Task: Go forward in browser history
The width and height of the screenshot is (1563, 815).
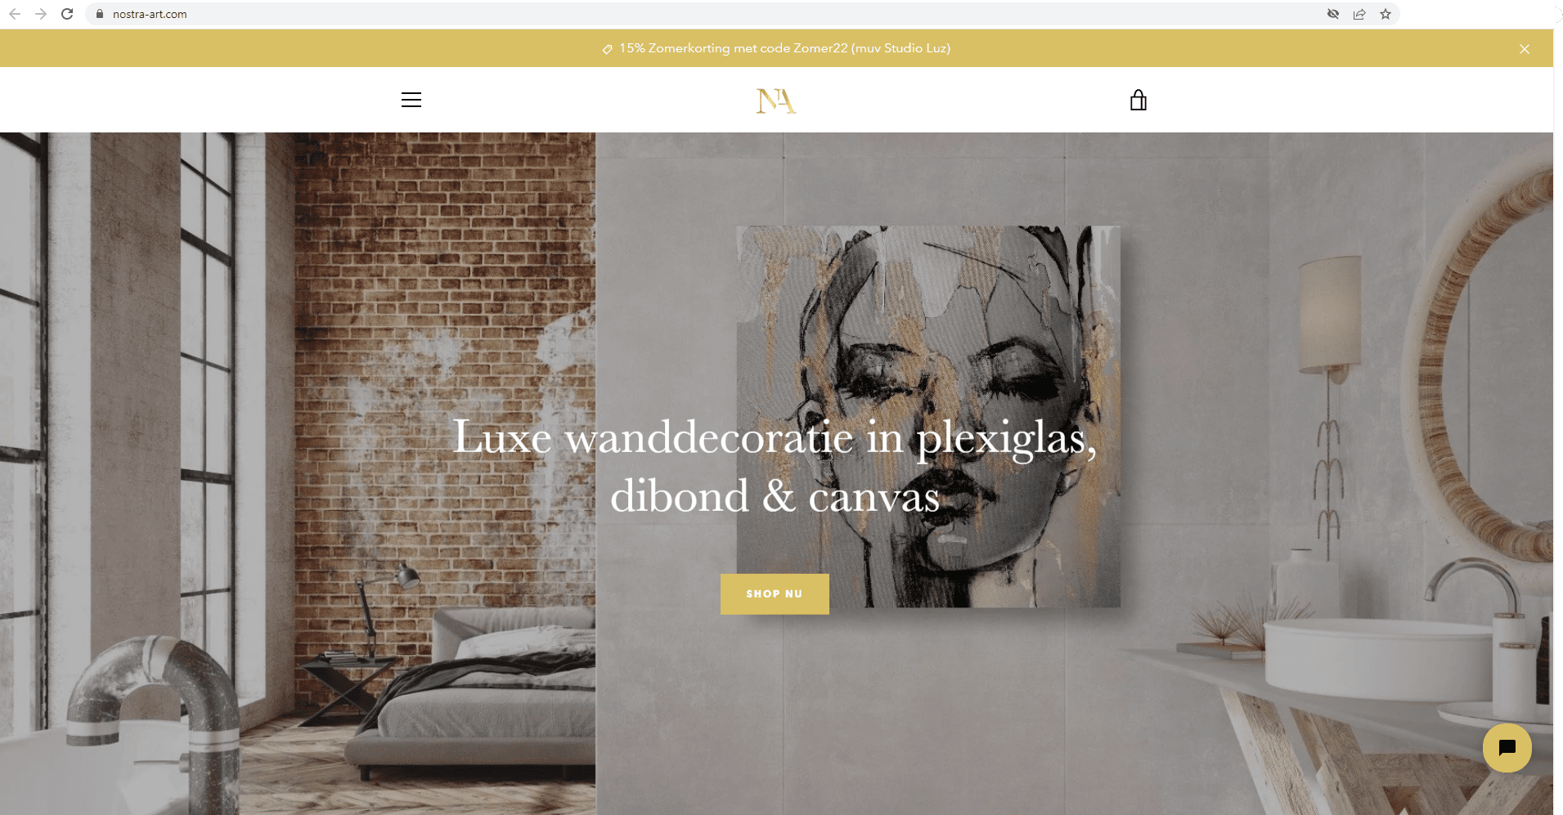Action: [x=41, y=14]
